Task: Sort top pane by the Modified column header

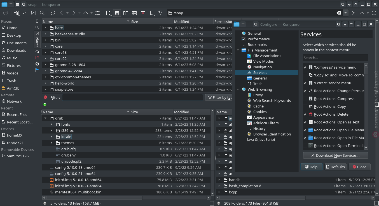Action: pos(193,22)
